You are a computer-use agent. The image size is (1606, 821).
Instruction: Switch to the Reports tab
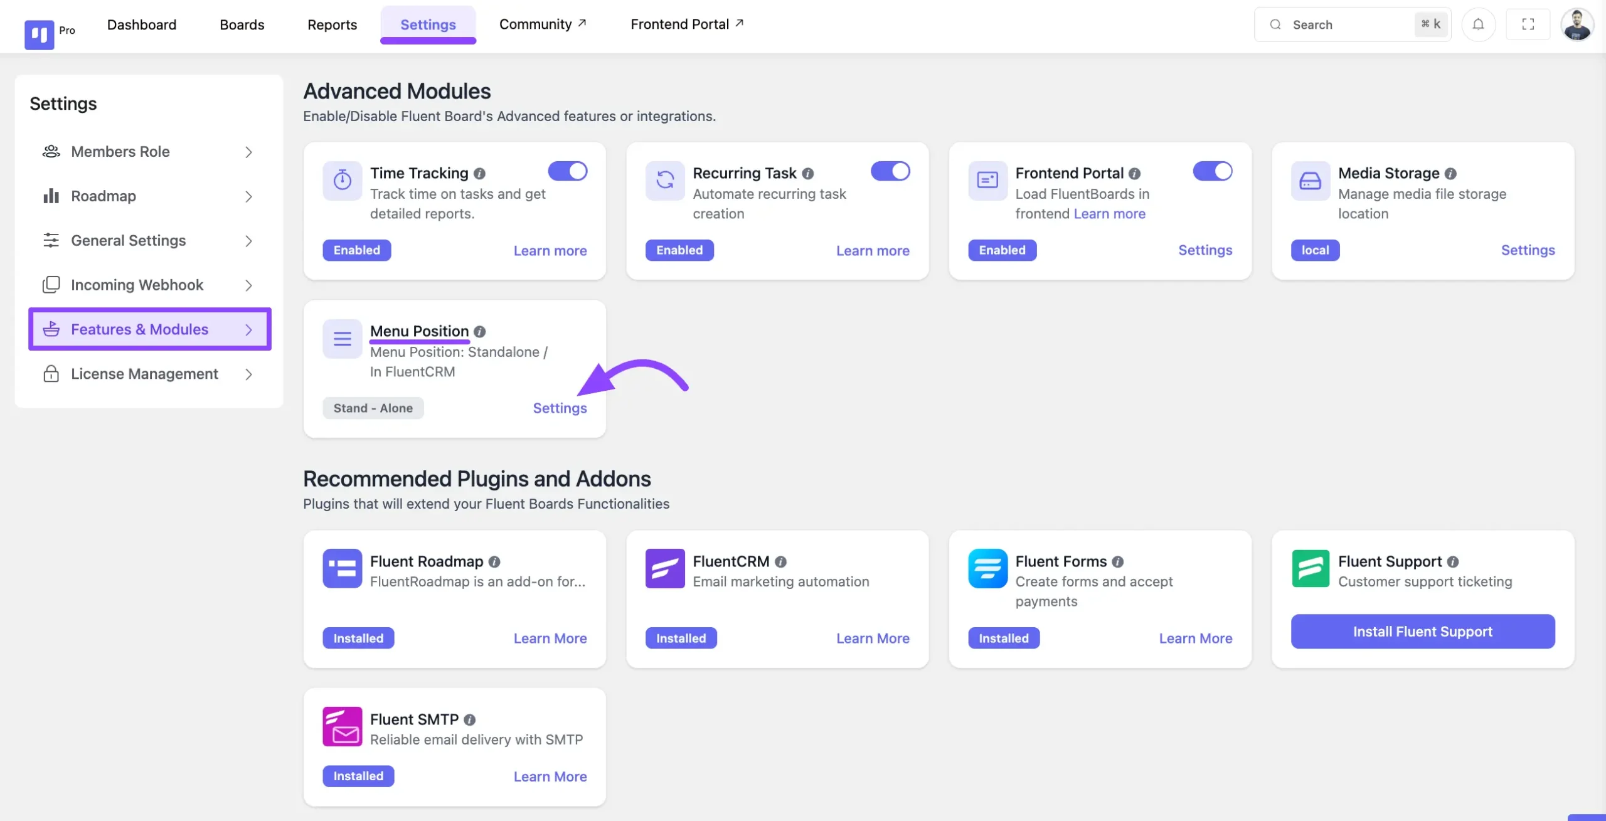point(332,24)
